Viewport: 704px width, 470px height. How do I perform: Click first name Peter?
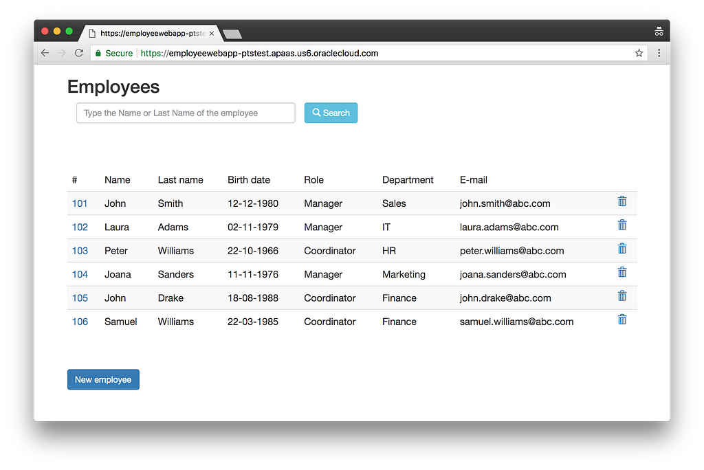pyautogui.click(x=115, y=251)
